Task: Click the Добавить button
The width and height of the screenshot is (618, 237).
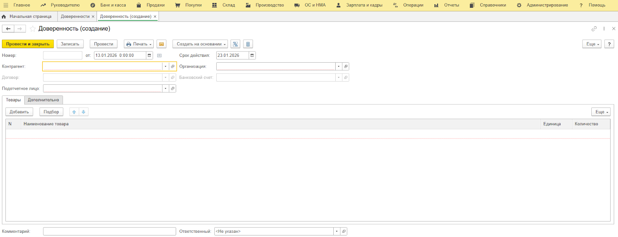Action: pyautogui.click(x=19, y=112)
